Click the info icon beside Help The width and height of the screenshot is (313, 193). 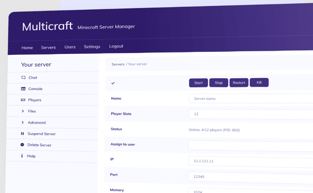(22, 156)
